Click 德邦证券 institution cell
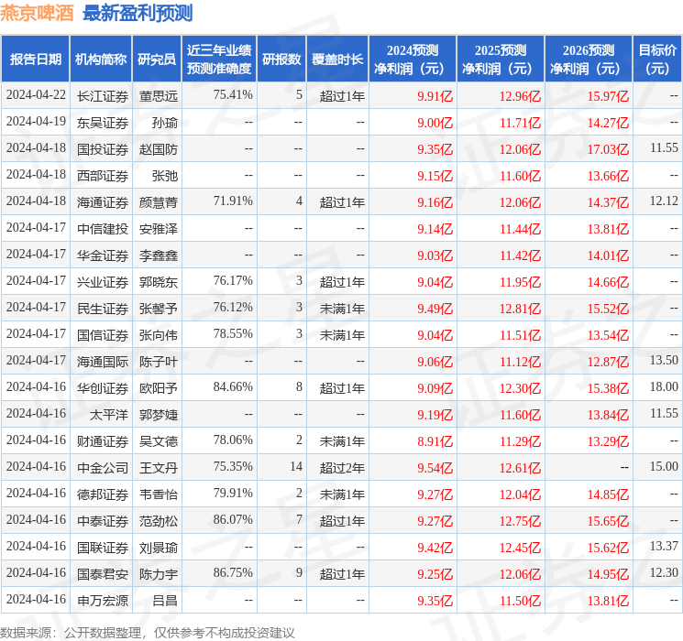 pyautogui.click(x=103, y=494)
